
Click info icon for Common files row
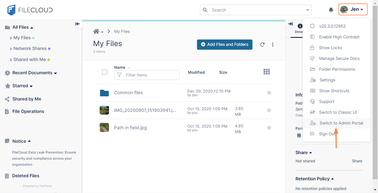tap(269, 93)
